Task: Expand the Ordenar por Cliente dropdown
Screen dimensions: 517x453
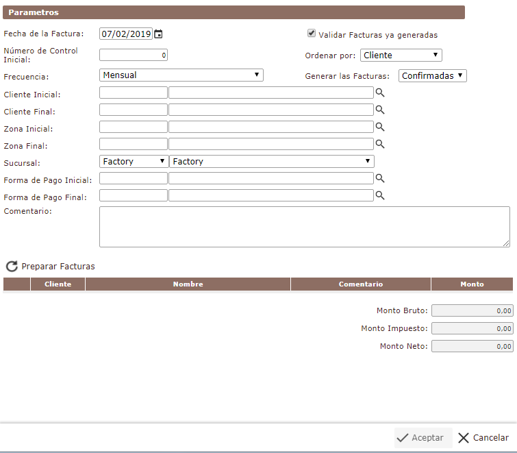Action: (x=401, y=56)
